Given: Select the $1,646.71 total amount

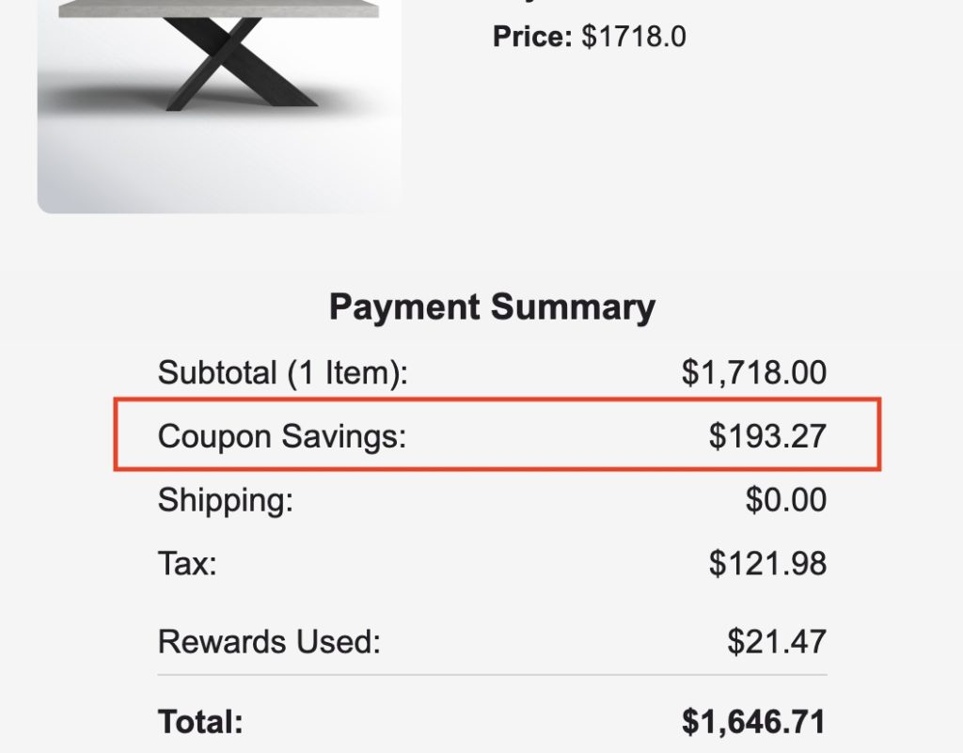Looking at the screenshot, I should 753,722.
